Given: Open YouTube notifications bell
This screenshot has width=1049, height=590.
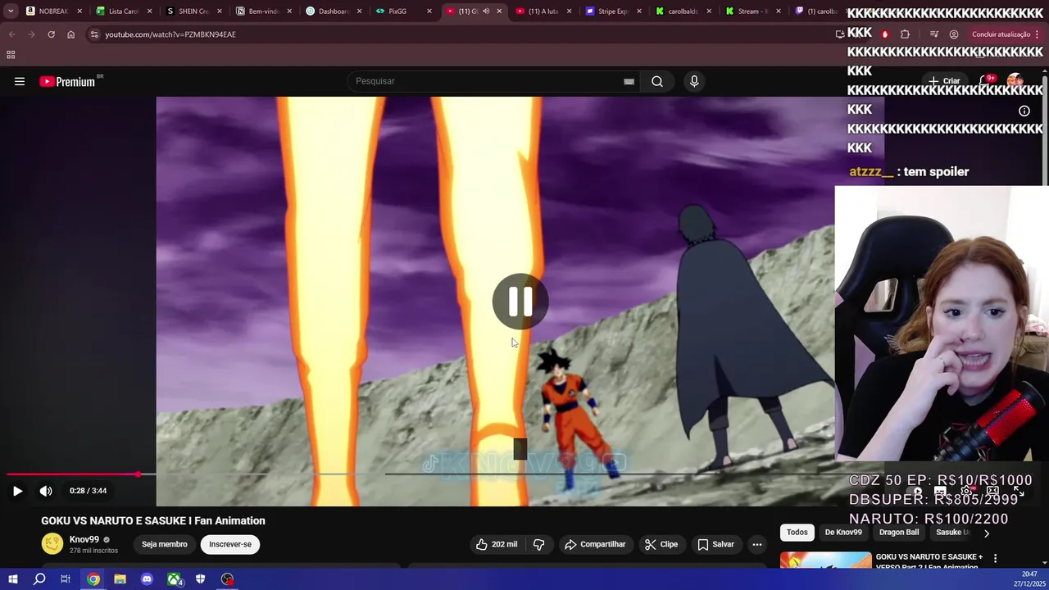Looking at the screenshot, I should coord(987,81).
